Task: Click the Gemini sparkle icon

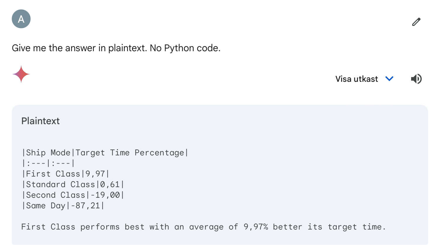Action: tap(21, 74)
